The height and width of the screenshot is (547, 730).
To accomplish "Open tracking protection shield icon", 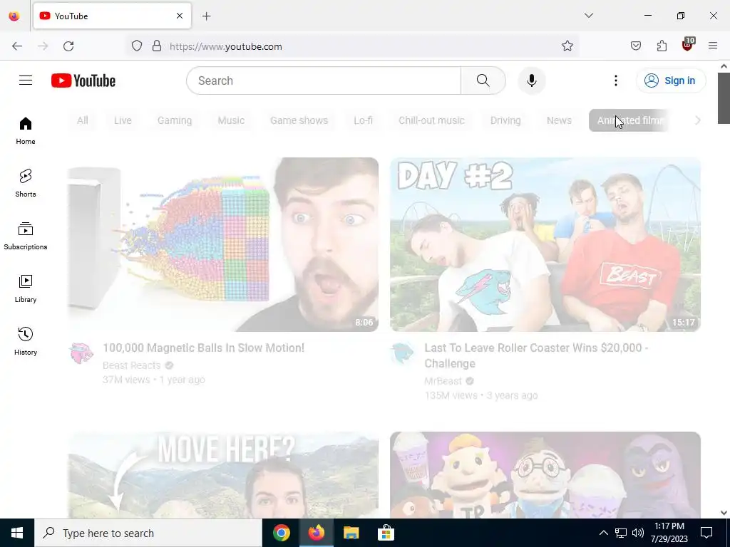I will point(136,46).
